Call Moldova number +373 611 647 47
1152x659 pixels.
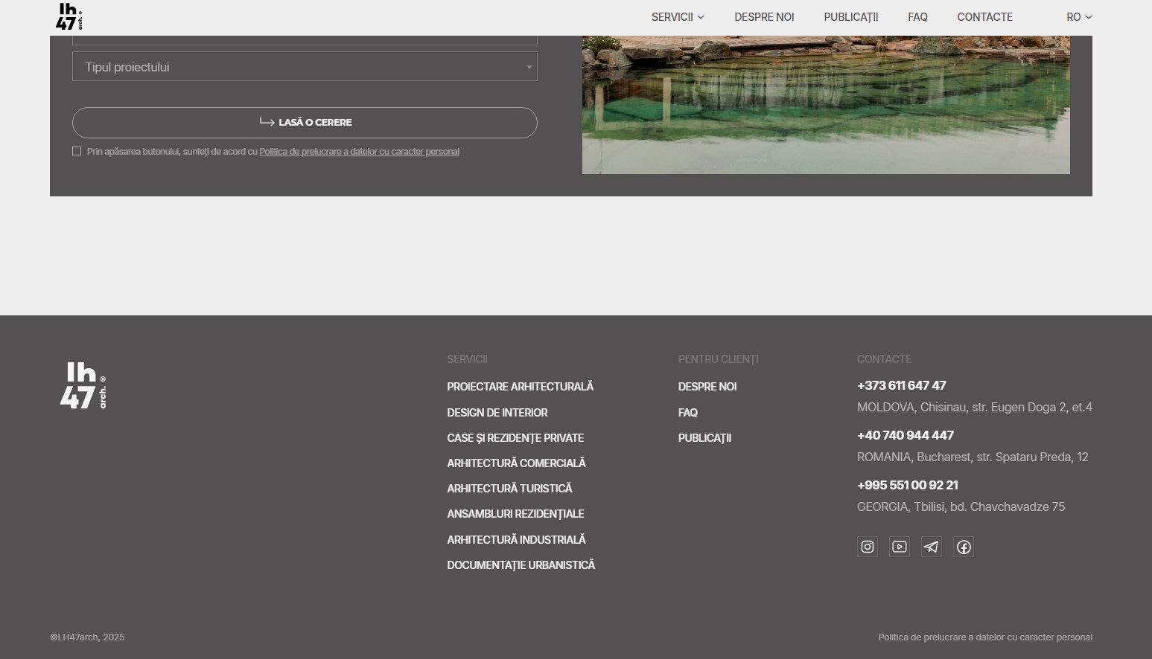pos(901,385)
